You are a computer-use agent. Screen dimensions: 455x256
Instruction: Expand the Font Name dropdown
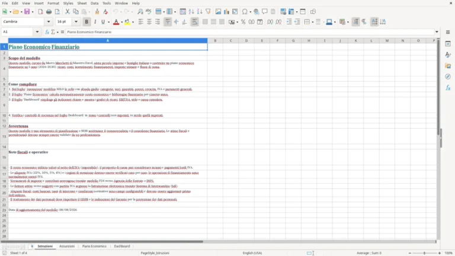click(x=49, y=22)
